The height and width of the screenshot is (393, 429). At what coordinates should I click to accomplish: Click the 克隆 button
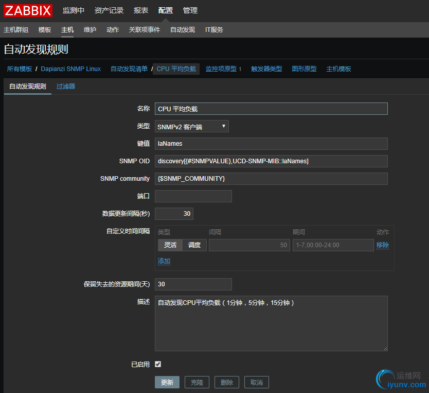(x=196, y=382)
